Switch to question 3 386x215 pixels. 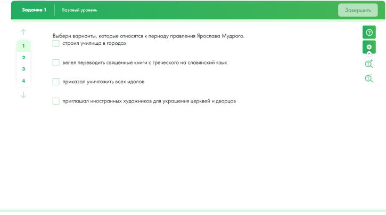(x=23, y=69)
